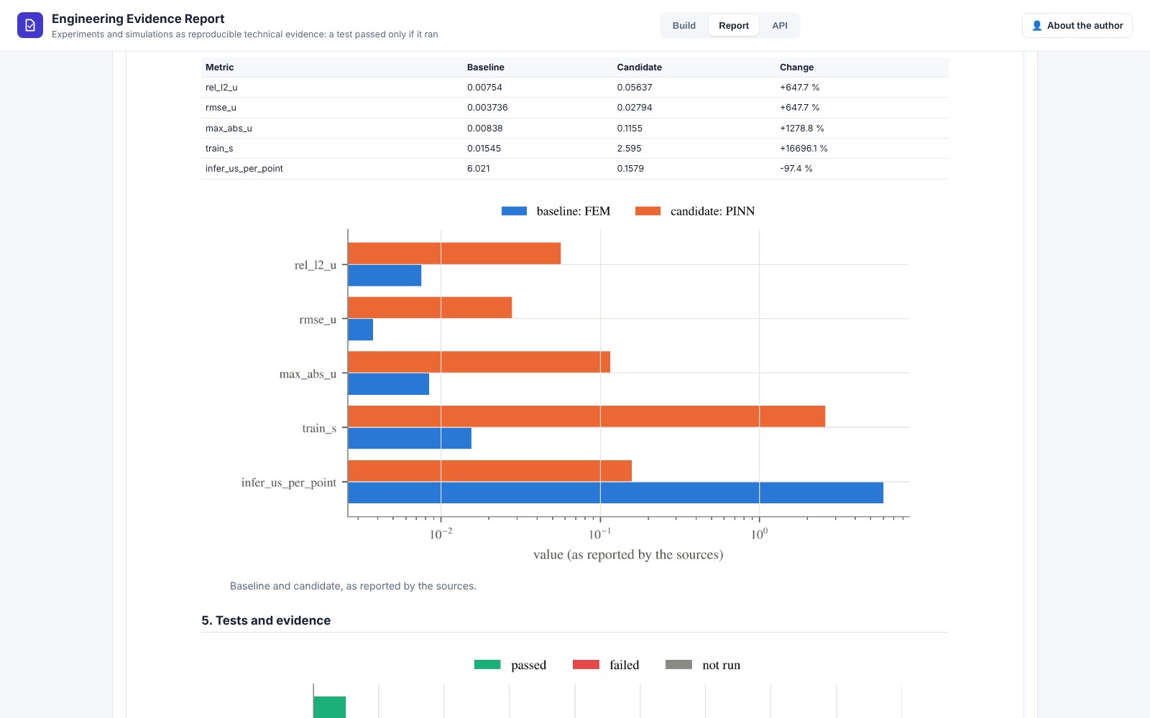Select the rel_l2_u table row label
Screen dimensions: 1150x718
[x=221, y=87]
